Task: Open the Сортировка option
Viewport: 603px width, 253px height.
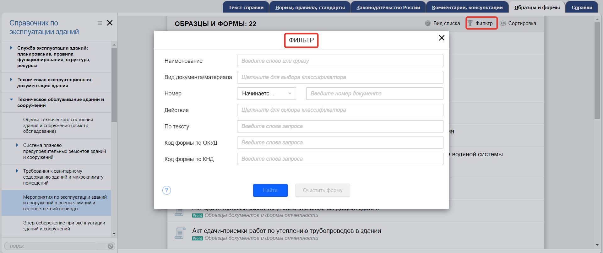Action: click(518, 23)
